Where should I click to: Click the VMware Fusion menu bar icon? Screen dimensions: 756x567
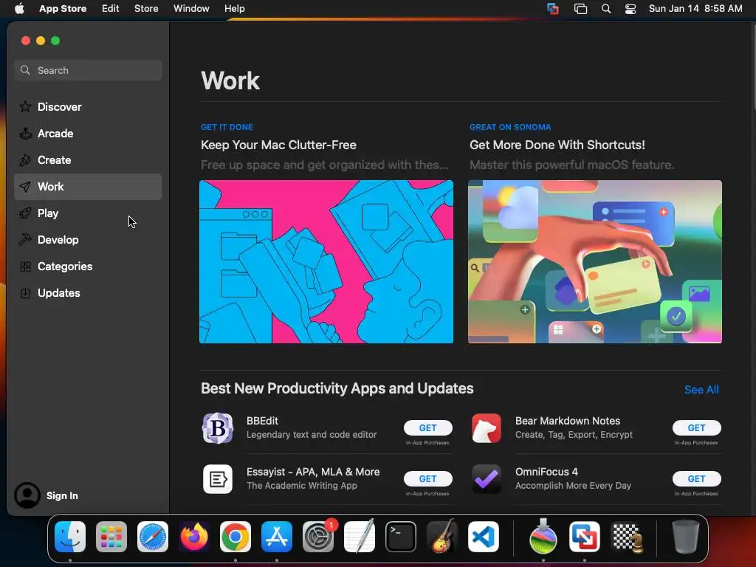point(552,9)
